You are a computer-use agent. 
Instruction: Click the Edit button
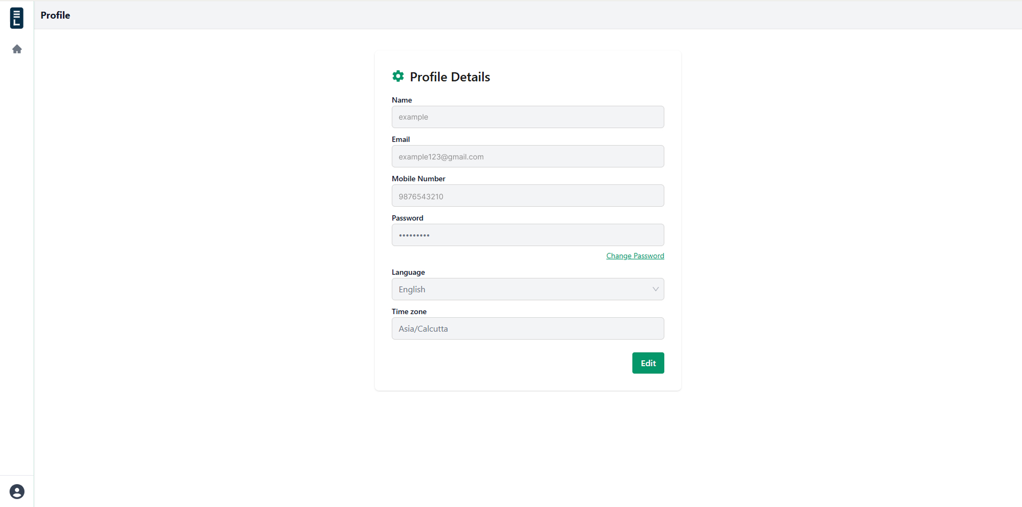pos(648,363)
